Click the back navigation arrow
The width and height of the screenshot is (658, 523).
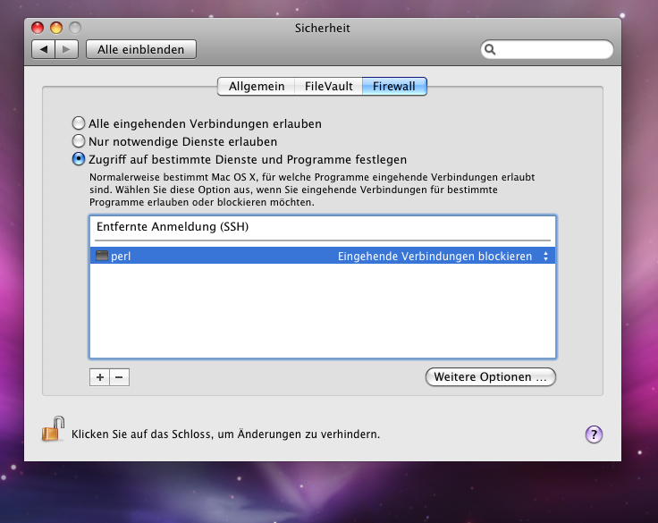[43, 49]
